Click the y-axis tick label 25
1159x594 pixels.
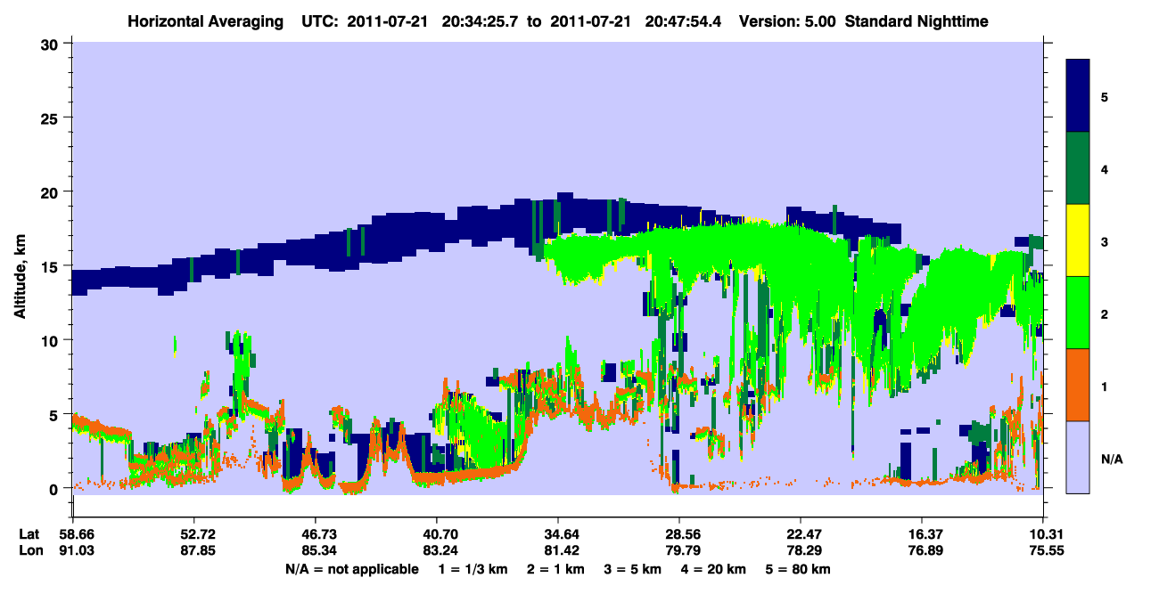point(52,118)
